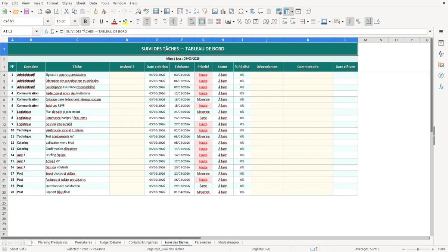Click the Insert Hyperlink icon
Viewport: 448px width, 252px height.
click(252, 12)
